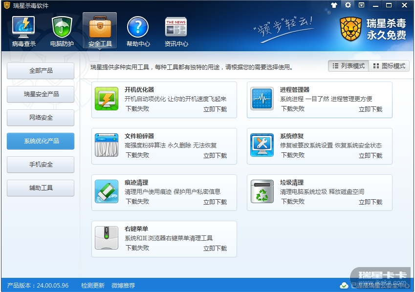Click the 文件粉碎器 shredder icon
Viewport: 415px width, 292px height.
[107, 145]
